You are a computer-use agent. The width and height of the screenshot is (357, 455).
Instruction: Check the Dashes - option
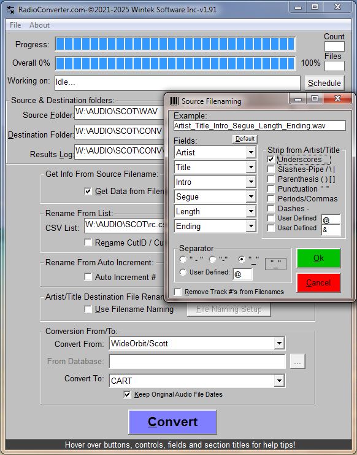coord(271,209)
